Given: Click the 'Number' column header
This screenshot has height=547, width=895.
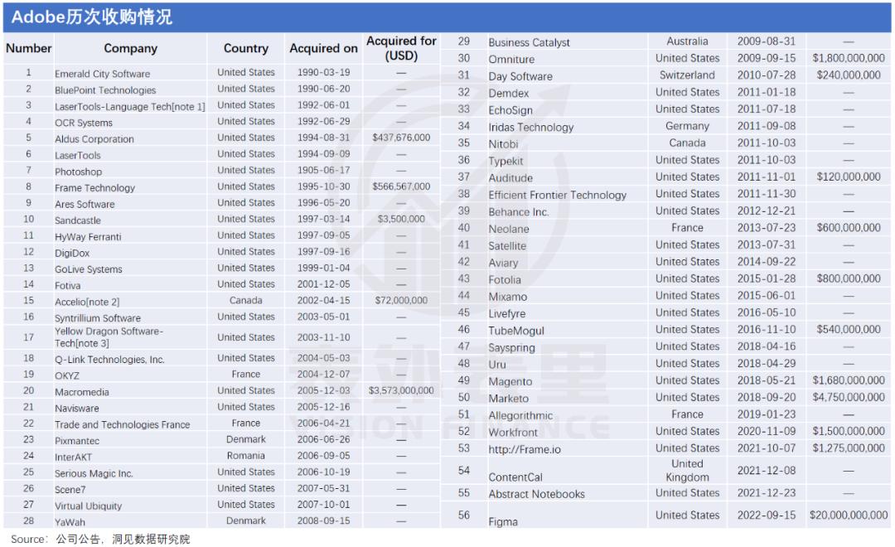Looking at the screenshot, I should pos(28,49).
